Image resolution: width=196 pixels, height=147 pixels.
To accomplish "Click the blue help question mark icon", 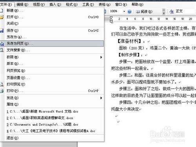I will [129, 11].
